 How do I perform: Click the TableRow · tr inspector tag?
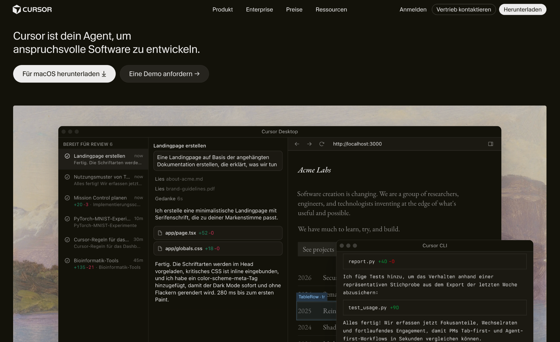(311, 297)
